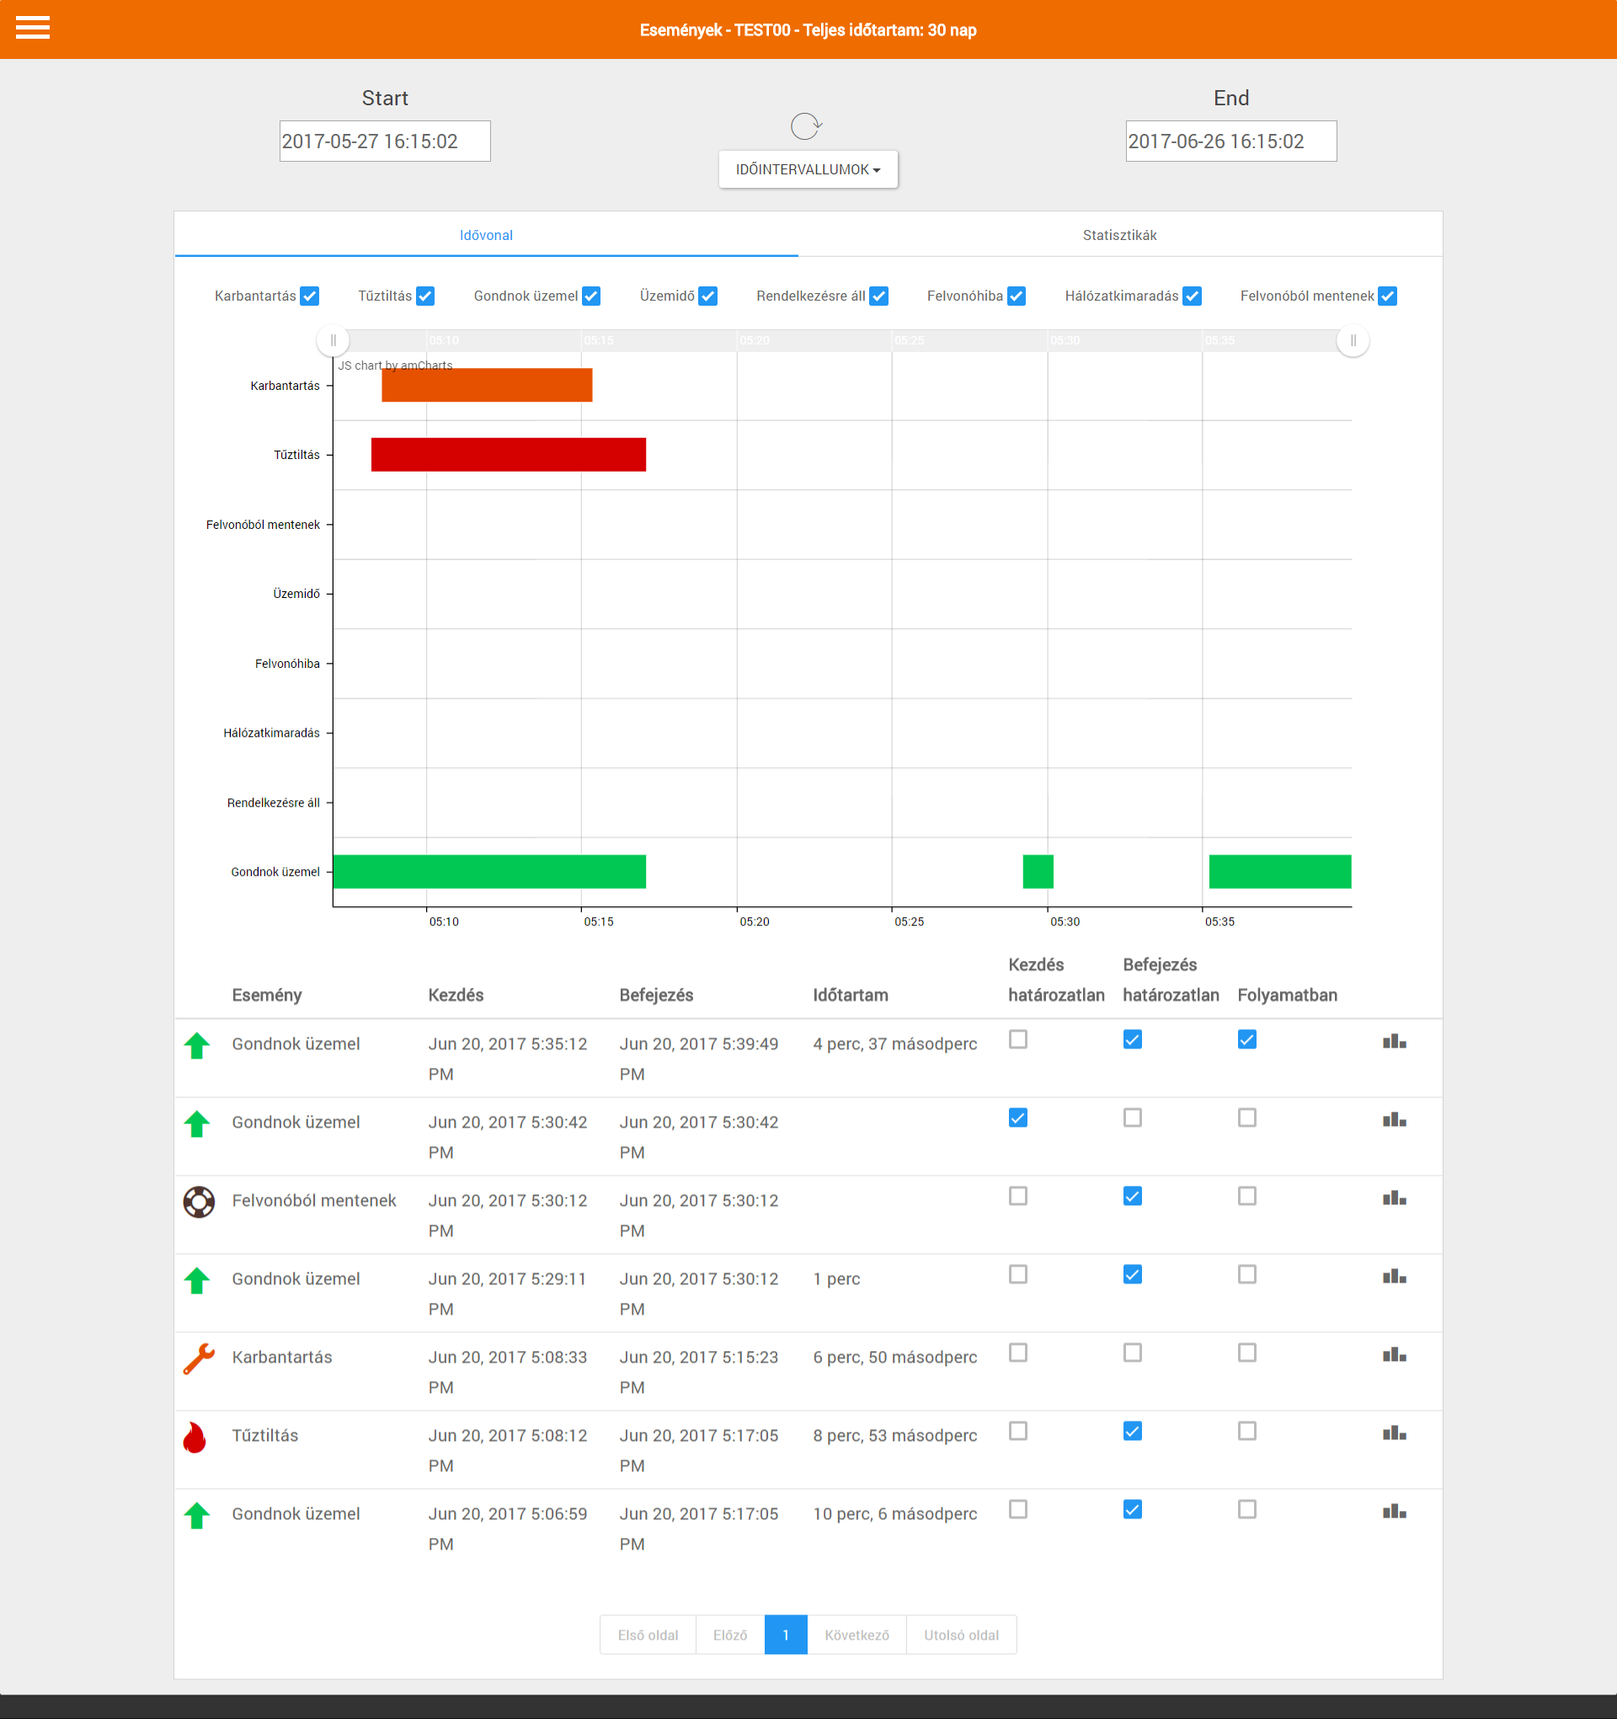This screenshot has height=1719, width=1617.
Task: Switch to the Statisztikák tab
Action: pyautogui.click(x=1119, y=235)
